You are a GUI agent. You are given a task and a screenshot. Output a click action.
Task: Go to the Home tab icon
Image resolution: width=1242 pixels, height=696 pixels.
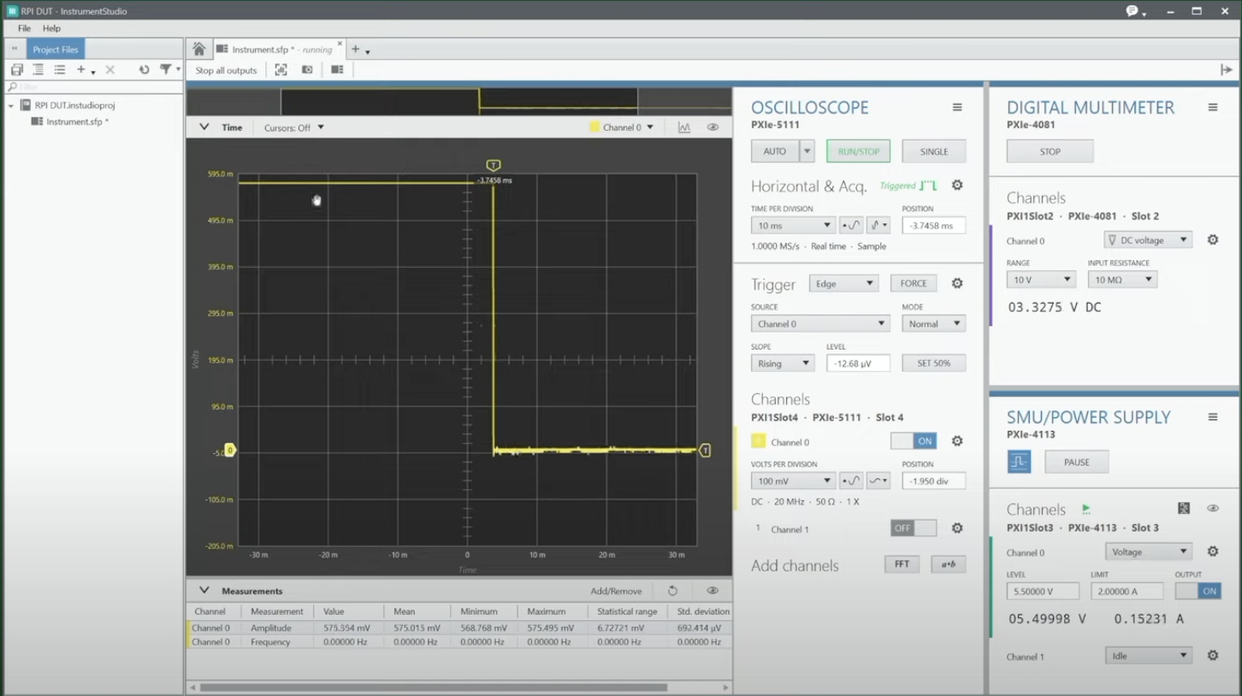pos(198,50)
